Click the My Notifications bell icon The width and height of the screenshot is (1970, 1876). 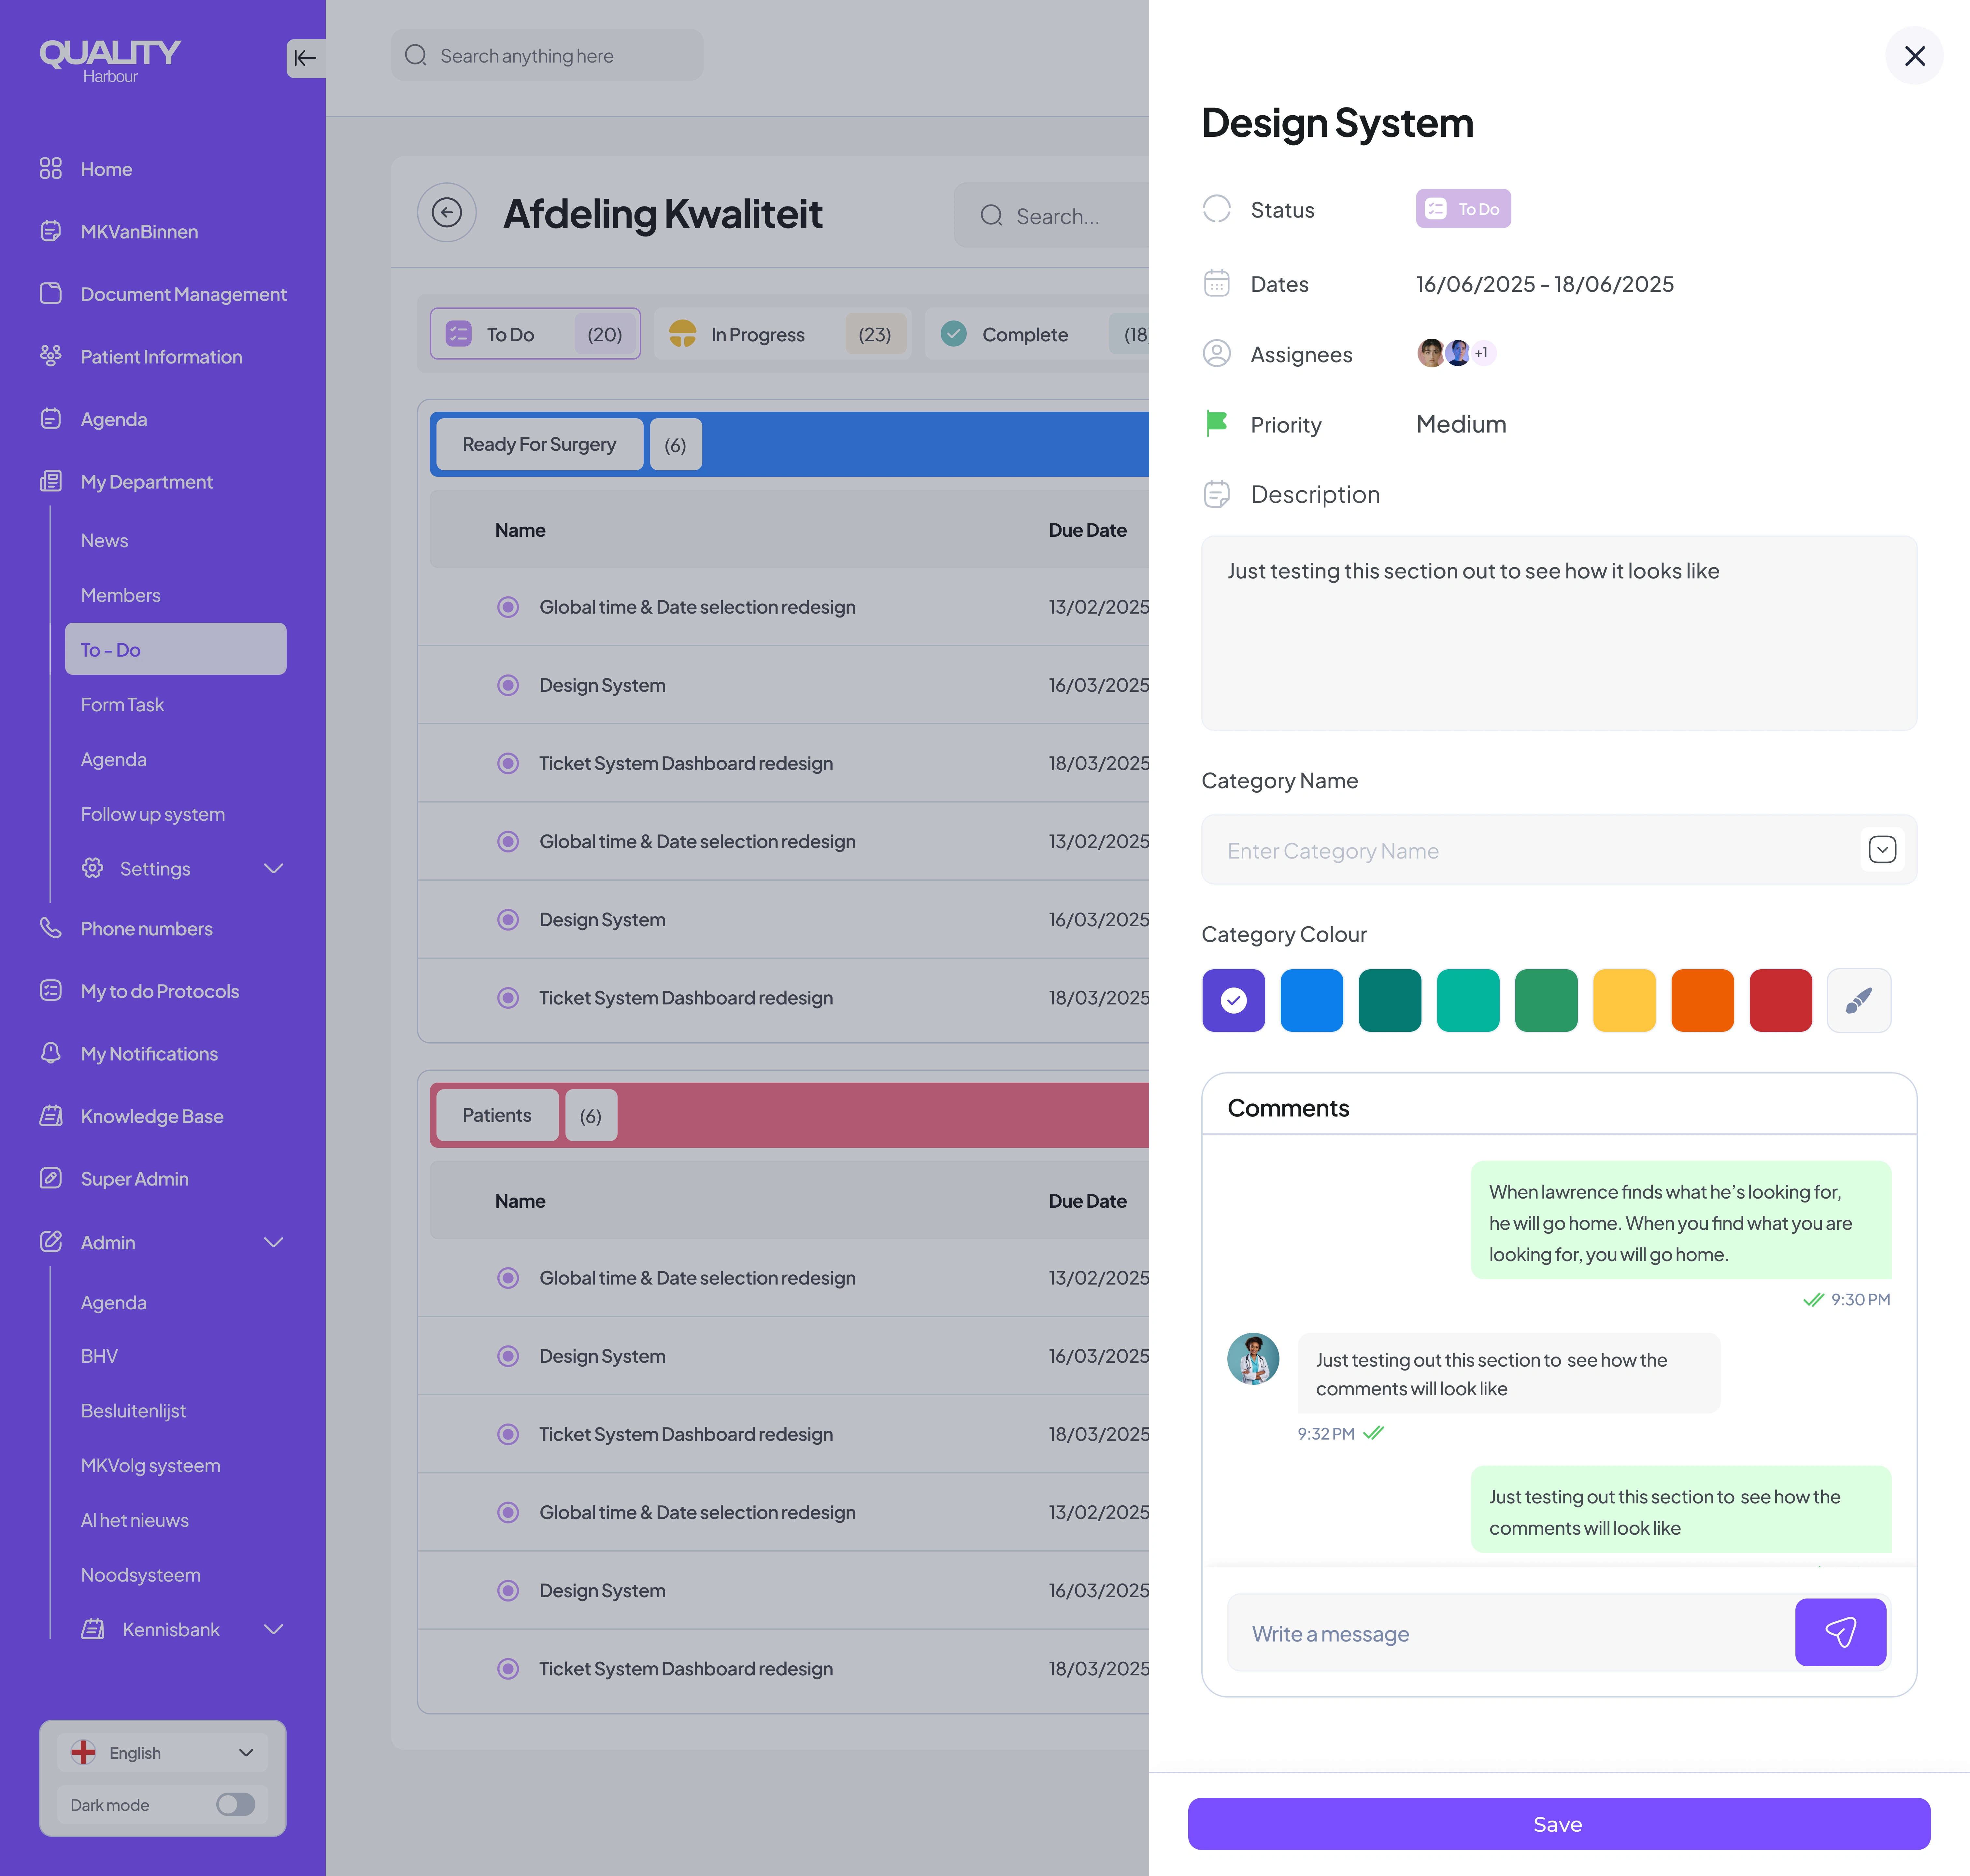point(51,1053)
